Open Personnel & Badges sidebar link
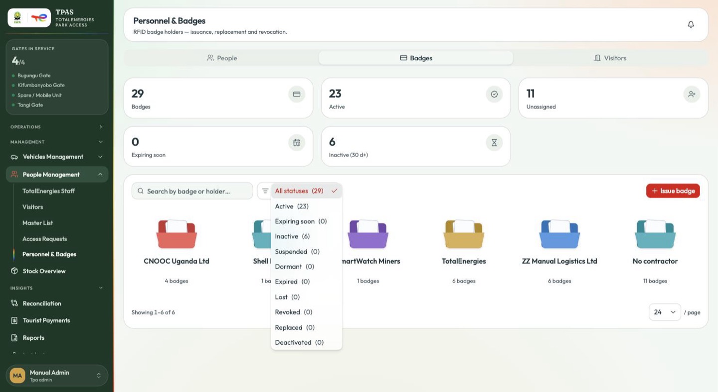This screenshot has width=718, height=392. [49, 254]
